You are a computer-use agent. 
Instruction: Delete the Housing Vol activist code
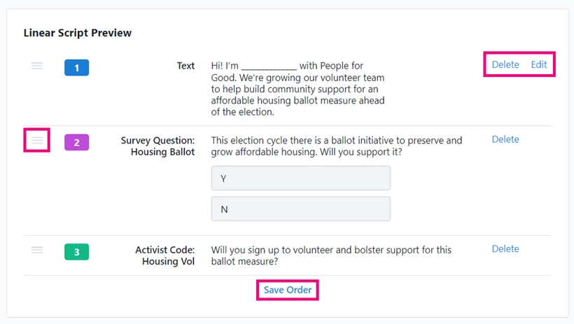pyautogui.click(x=505, y=248)
